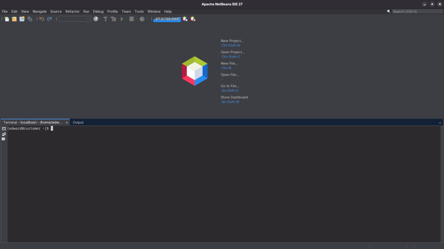The image size is (444, 249).
Task: Click the 611.9/788.0MB memory gauge
Action: 167,19
